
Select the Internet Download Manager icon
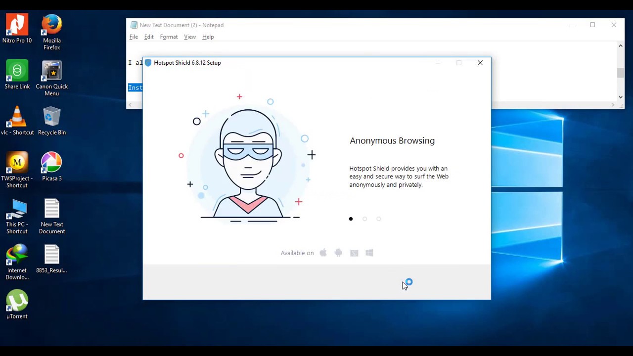[x=17, y=262]
